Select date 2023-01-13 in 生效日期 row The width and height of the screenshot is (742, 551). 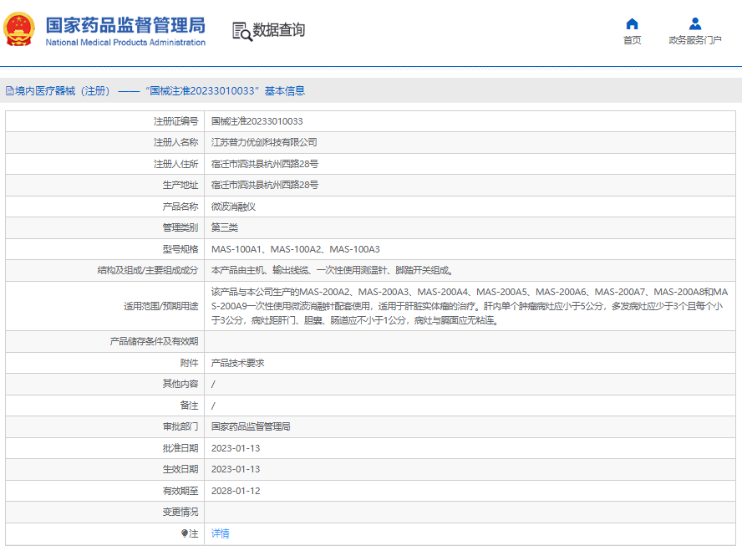[236, 469]
